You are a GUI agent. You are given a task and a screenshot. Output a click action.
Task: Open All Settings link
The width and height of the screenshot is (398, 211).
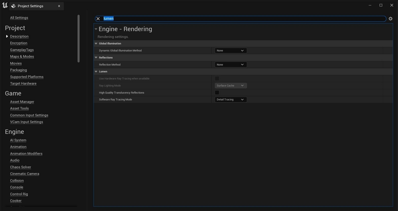[x=19, y=18]
